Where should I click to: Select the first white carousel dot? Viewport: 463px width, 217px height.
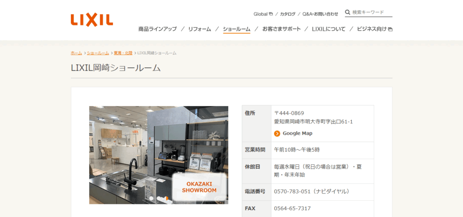click(x=151, y=198)
